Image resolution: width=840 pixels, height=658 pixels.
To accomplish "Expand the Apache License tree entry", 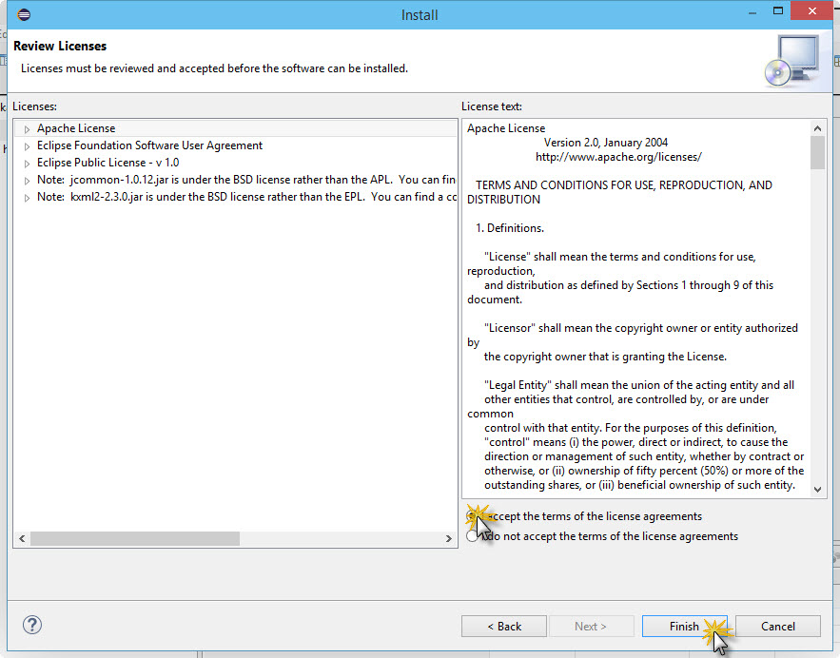I will point(27,129).
